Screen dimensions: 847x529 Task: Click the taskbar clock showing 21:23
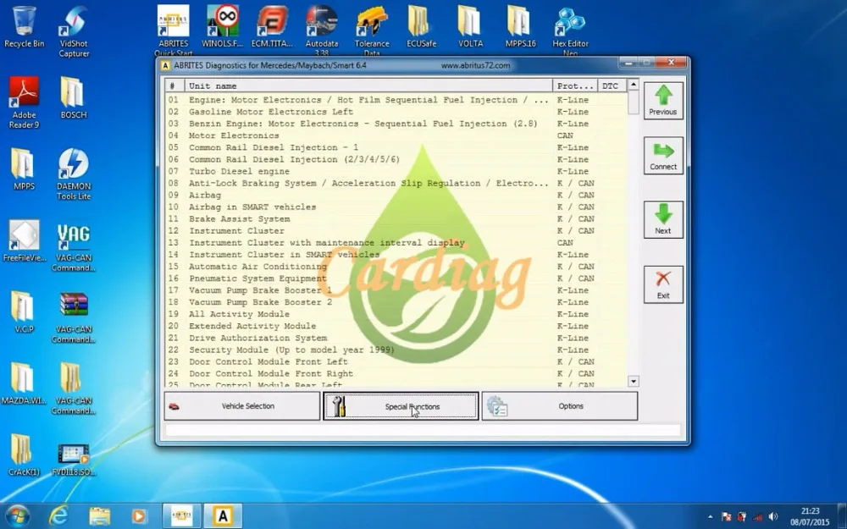[x=810, y=516]
